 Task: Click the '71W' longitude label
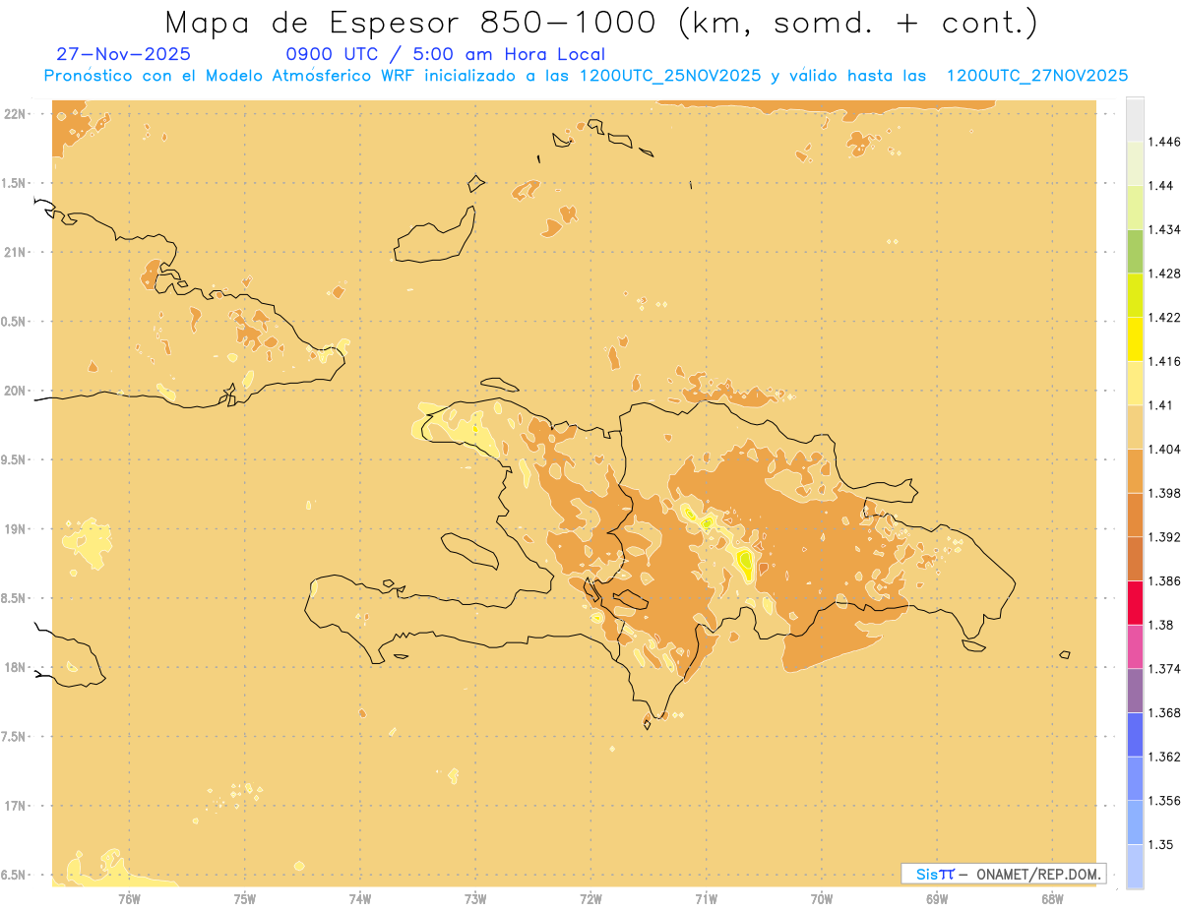pyautogui.click(x=706, y=899)
